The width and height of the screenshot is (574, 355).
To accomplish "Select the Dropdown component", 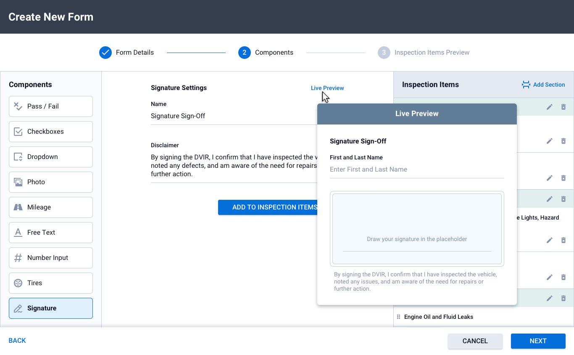I will tap(50, 157).
